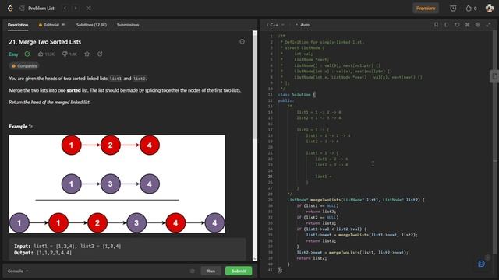499x280 pixels.
Task: Format code with the braces icon
Action: (447, 25)
